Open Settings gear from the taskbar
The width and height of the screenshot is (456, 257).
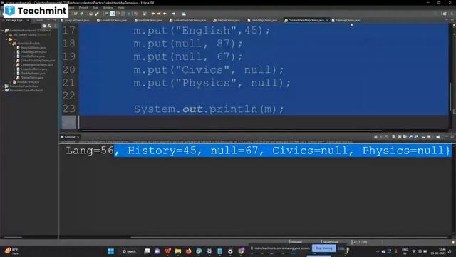coord(209,251)
